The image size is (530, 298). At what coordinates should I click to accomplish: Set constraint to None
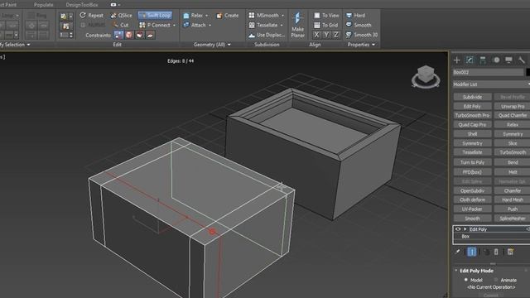[118, 35]
